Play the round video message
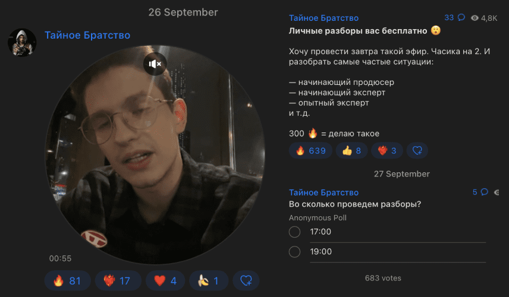 [155, 154]
